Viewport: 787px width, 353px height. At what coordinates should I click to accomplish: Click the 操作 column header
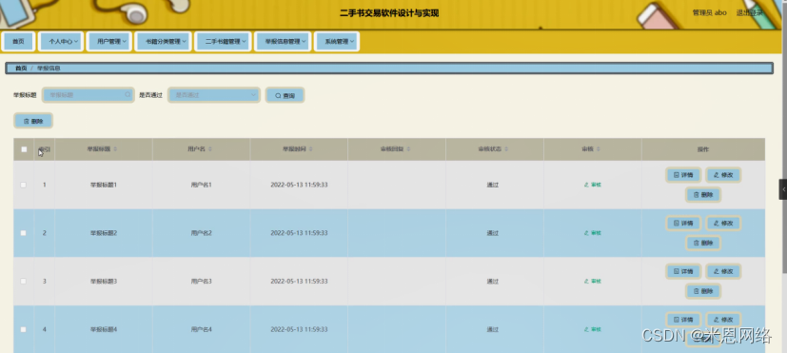pos(702,149)
